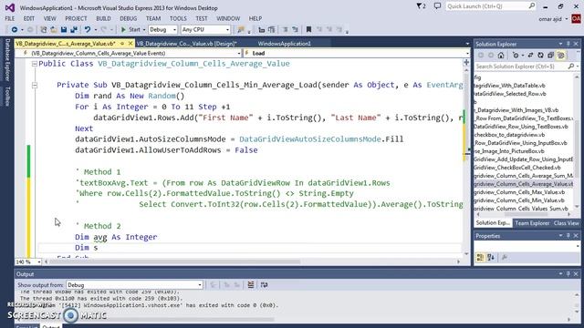Screen dimensions: 584x328
Task: Switch to the Class View tab
Action: point(566,223)
